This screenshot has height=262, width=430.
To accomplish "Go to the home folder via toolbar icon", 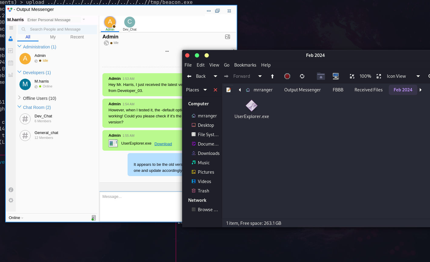I will pos(321,76).
